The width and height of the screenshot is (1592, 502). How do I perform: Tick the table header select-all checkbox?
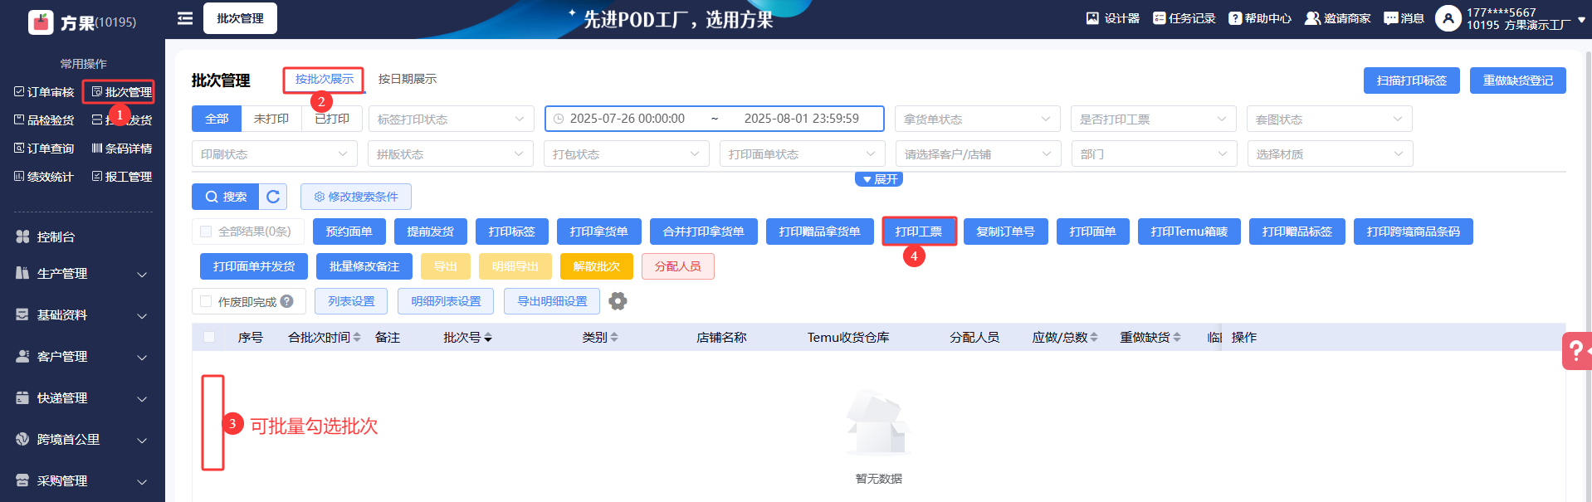209,337
